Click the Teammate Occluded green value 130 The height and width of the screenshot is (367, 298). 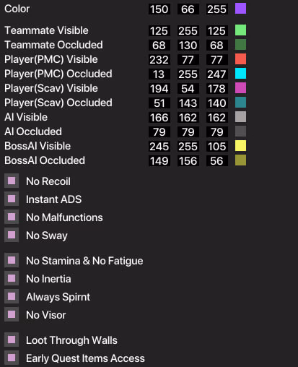pyautogui.click(x=188, y=46)
